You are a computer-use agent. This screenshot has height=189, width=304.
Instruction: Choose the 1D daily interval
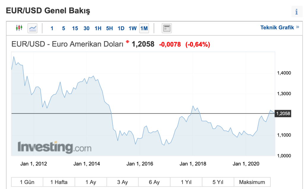(121, 28)
